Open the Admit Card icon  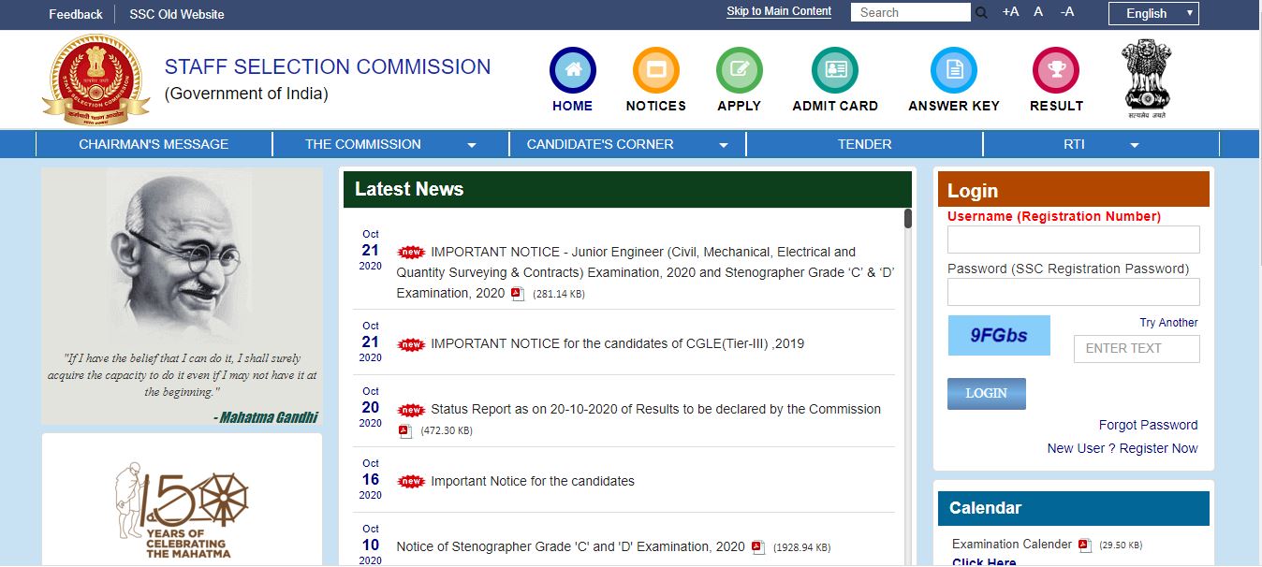point(835,70)
